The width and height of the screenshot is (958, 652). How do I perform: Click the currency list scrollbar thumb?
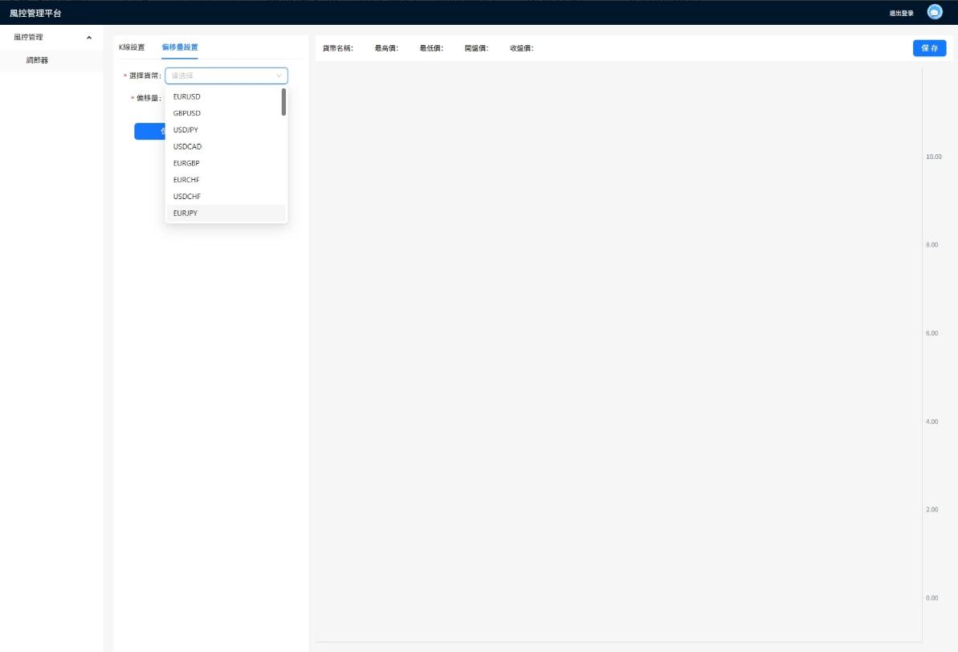click(283, 102)
